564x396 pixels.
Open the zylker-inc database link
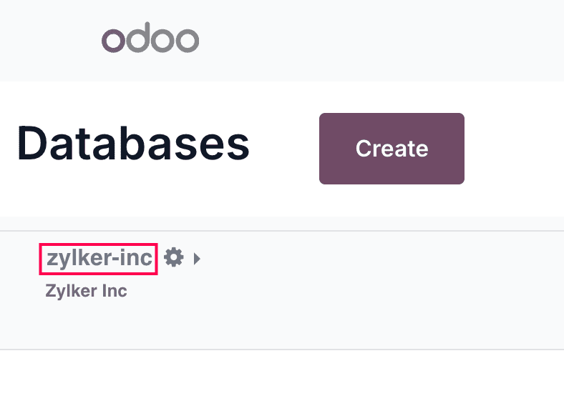pos(99,258)
